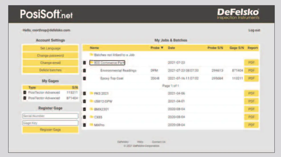Click the probe S/N value 294613
This screenshot has width=281, height=157.
[x=217, y=70]
